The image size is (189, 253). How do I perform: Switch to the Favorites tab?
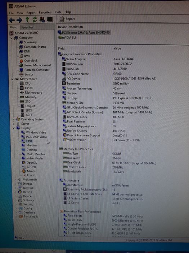coord(27,27)
